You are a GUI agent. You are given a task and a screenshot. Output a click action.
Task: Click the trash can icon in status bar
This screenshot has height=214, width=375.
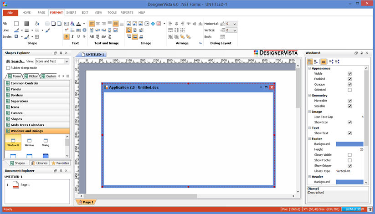tap(370, 209)
